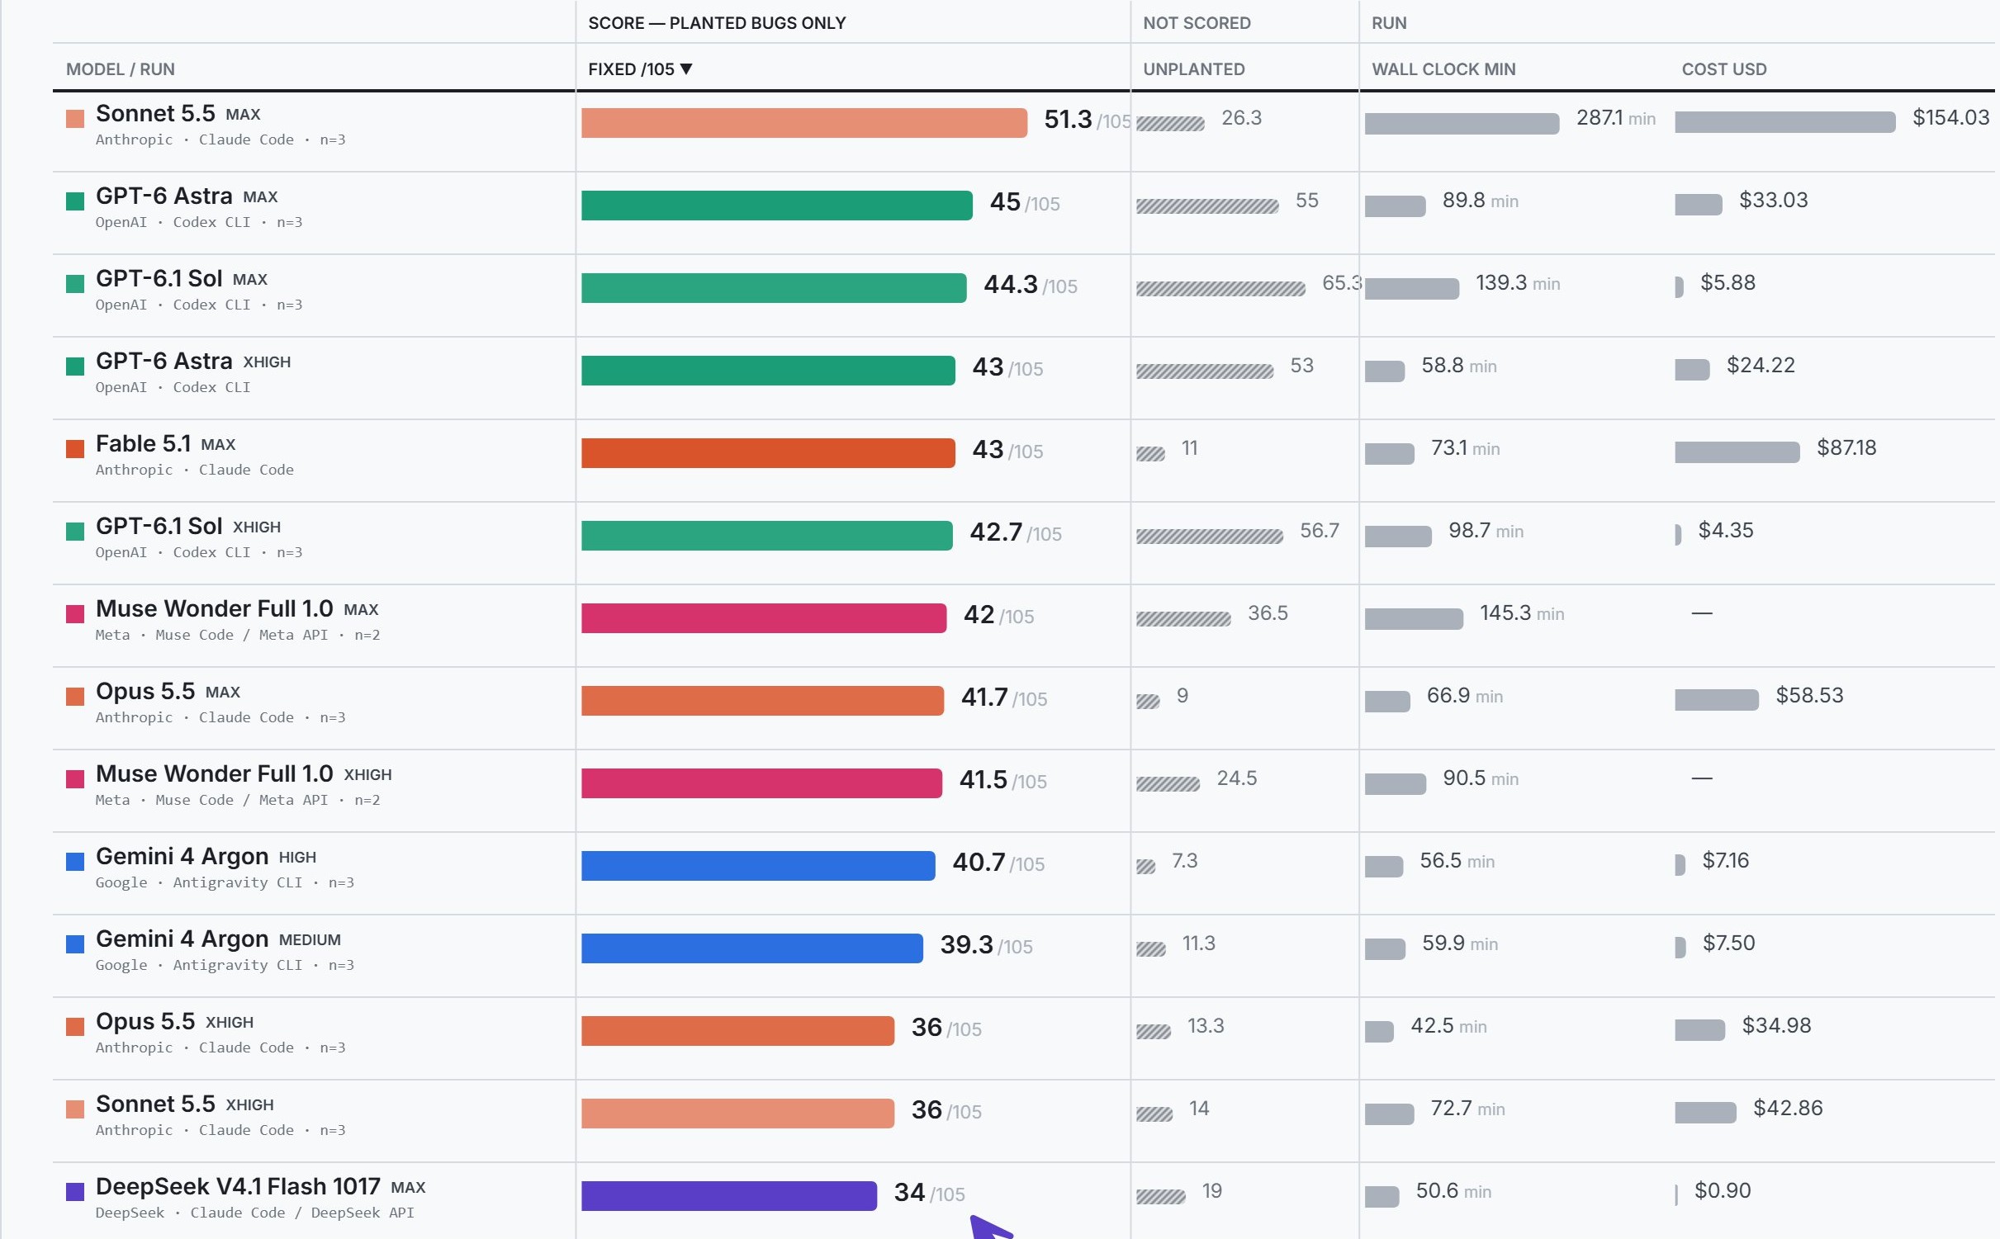Click the Sonnet 5.5 MAX salmon color swatch
2000x1239 pixels.
click(75, 119)
